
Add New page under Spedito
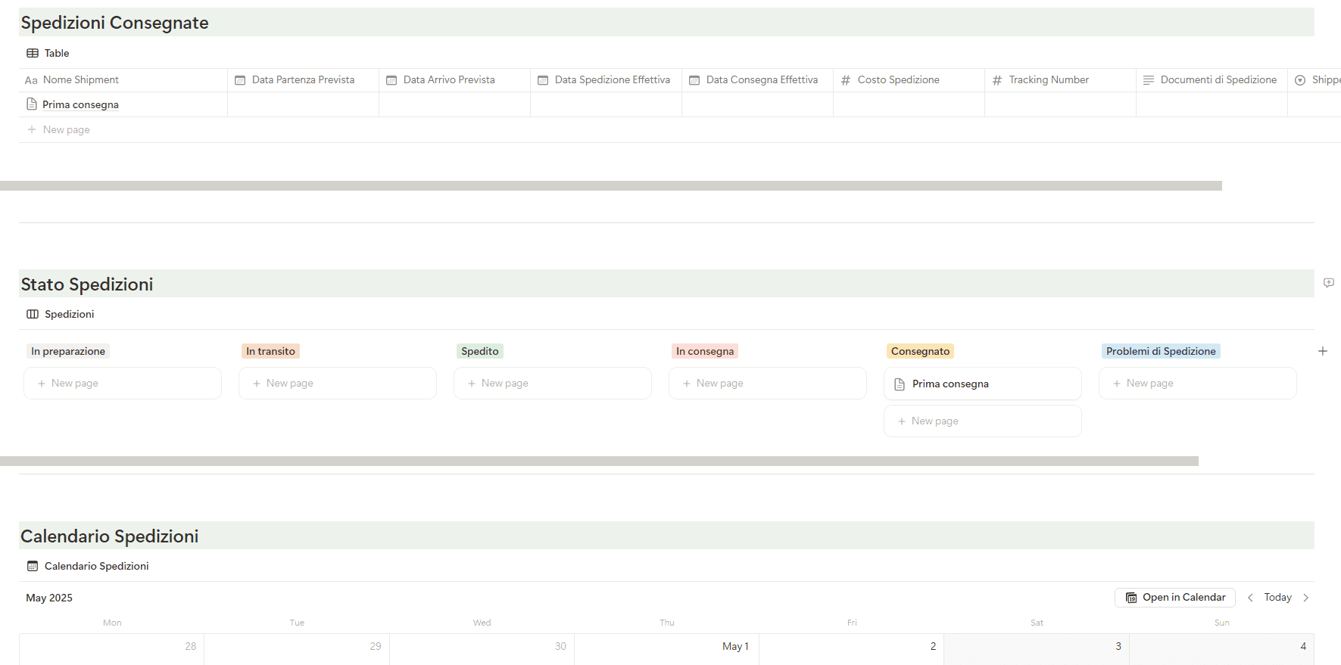click(553, 384)
